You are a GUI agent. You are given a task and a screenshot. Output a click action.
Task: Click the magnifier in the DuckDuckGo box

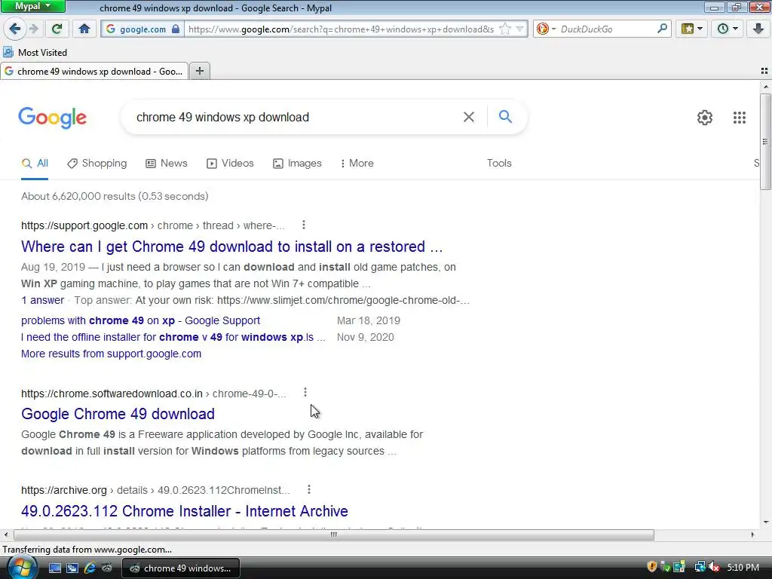click(662, 29)
